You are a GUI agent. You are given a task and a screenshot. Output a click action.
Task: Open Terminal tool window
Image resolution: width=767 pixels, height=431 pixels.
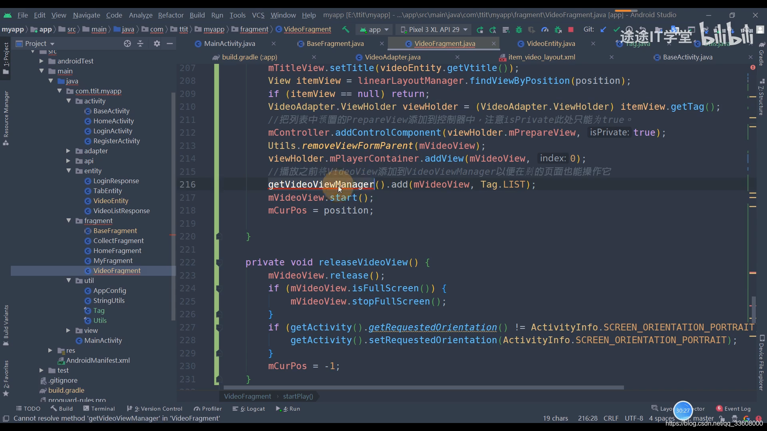99,409
